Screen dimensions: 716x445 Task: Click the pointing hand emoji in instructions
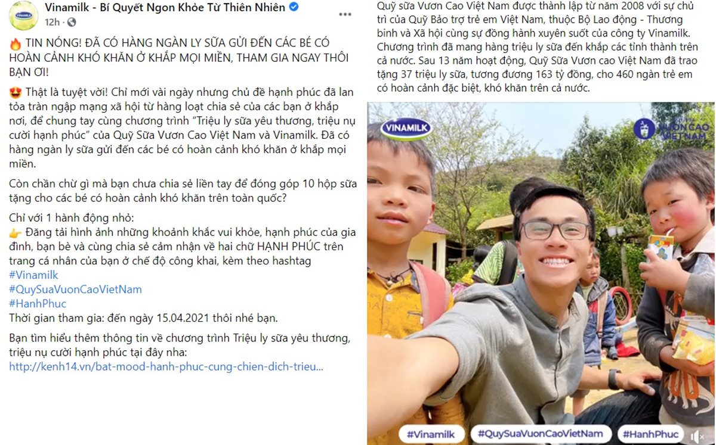[16, 232]
